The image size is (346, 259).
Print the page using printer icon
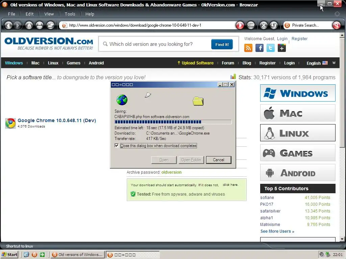tap(40, 25)
